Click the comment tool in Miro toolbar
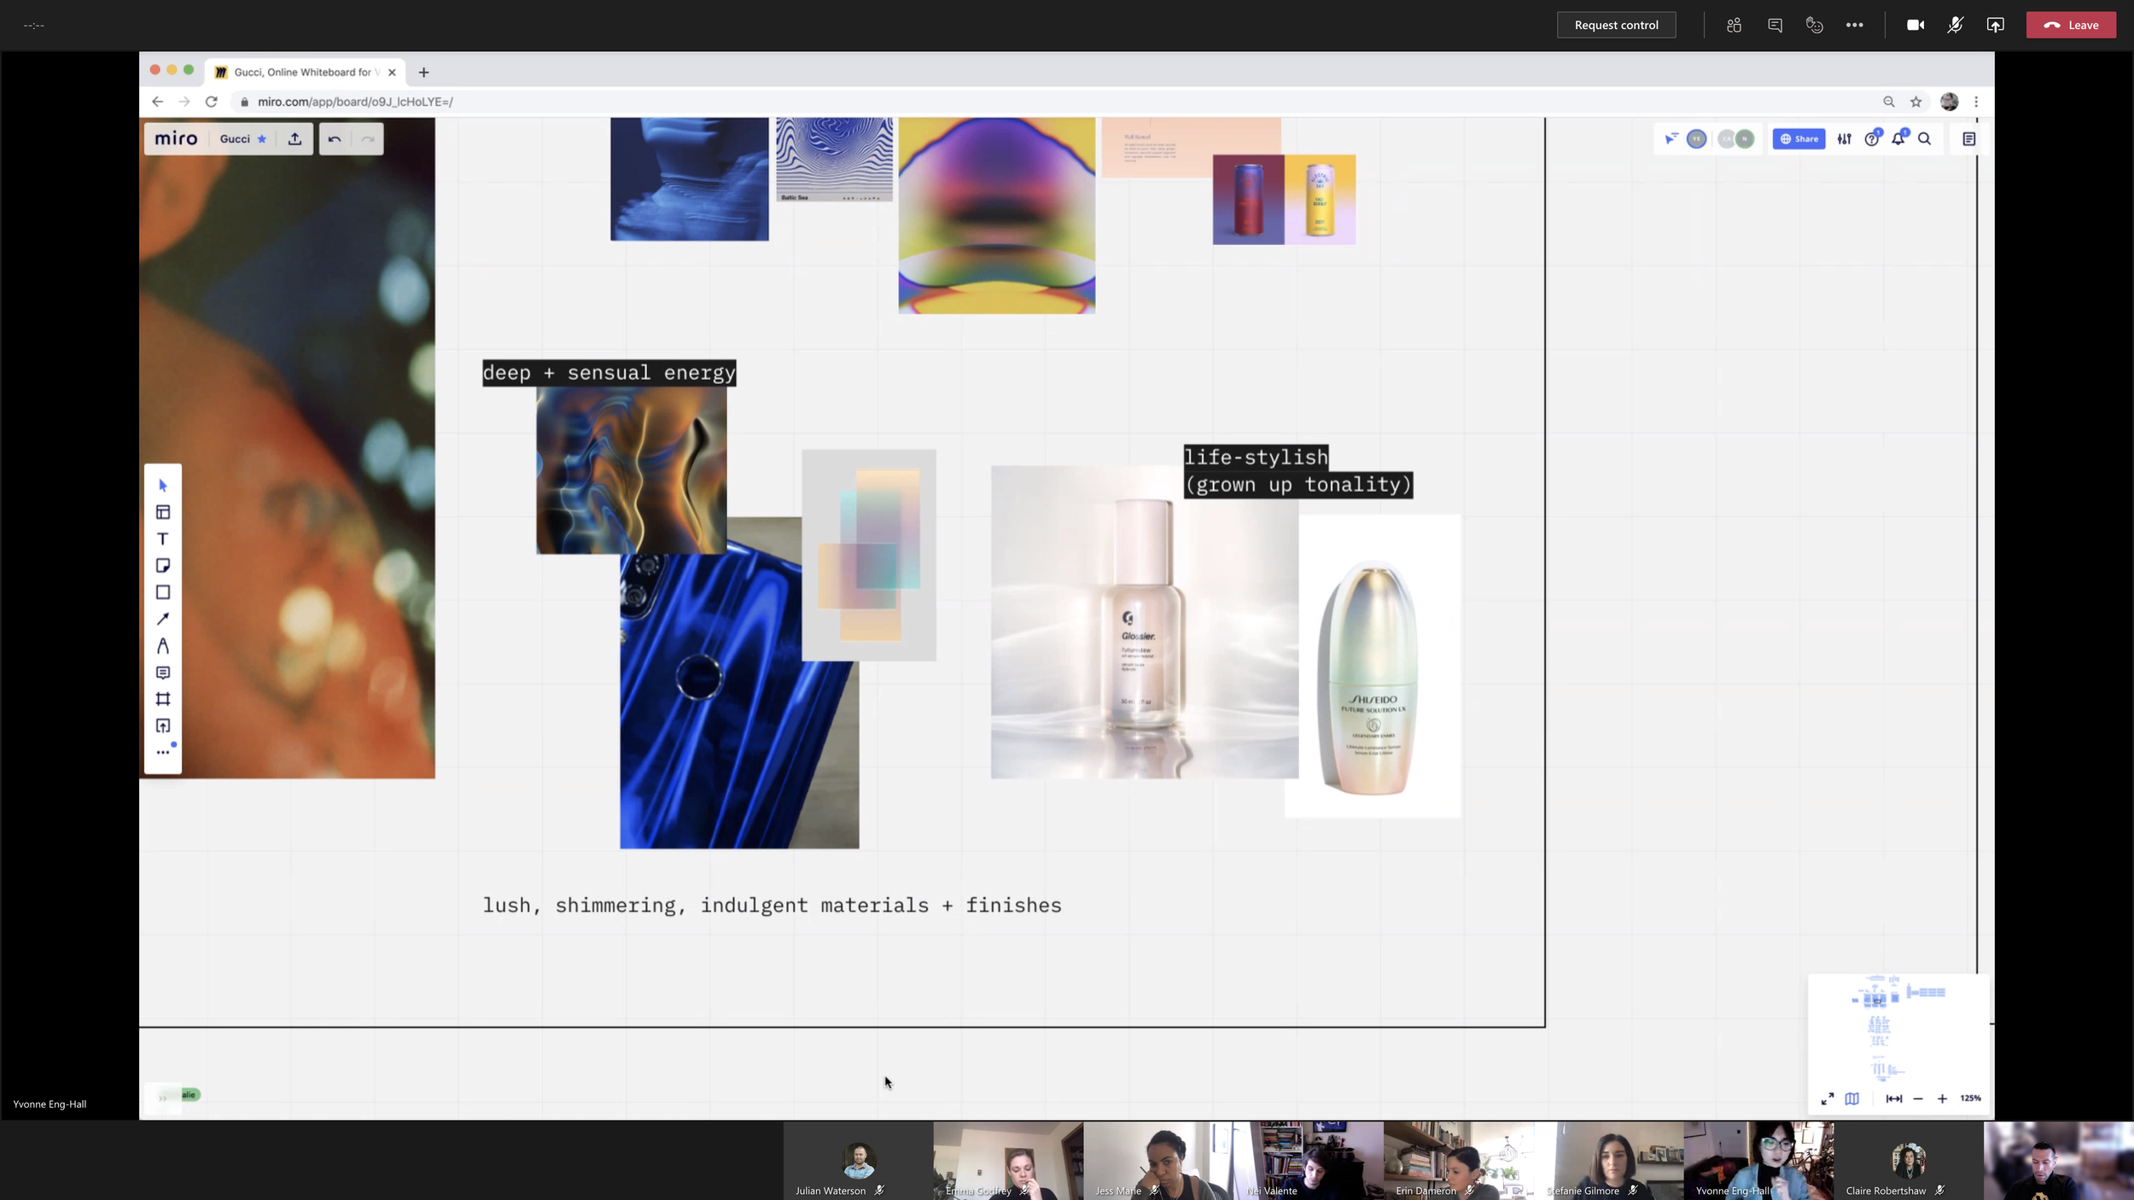The height and width of the screenshot is (1200, 2134). pos(163,673)
